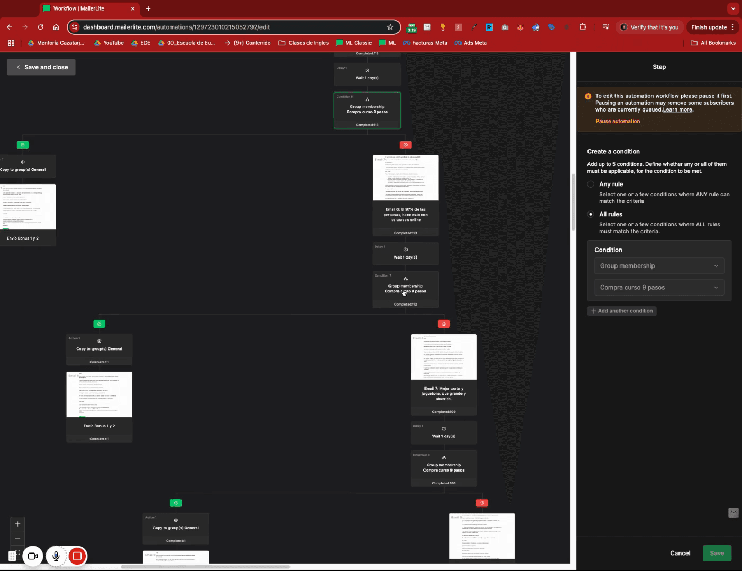Open the Group membership condition dropdown
Screen dimensions: 742x571
tap(659, 266)
